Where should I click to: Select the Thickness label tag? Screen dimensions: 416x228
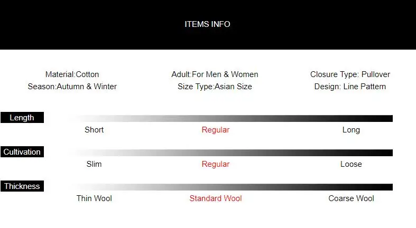[x=22, y=186]
